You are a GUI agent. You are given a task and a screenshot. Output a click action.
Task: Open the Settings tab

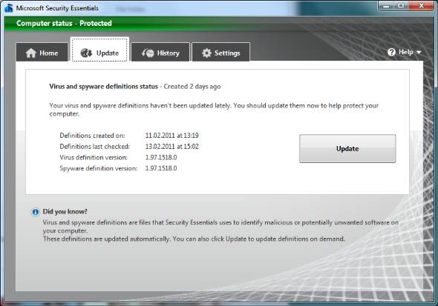pos(221,52)
